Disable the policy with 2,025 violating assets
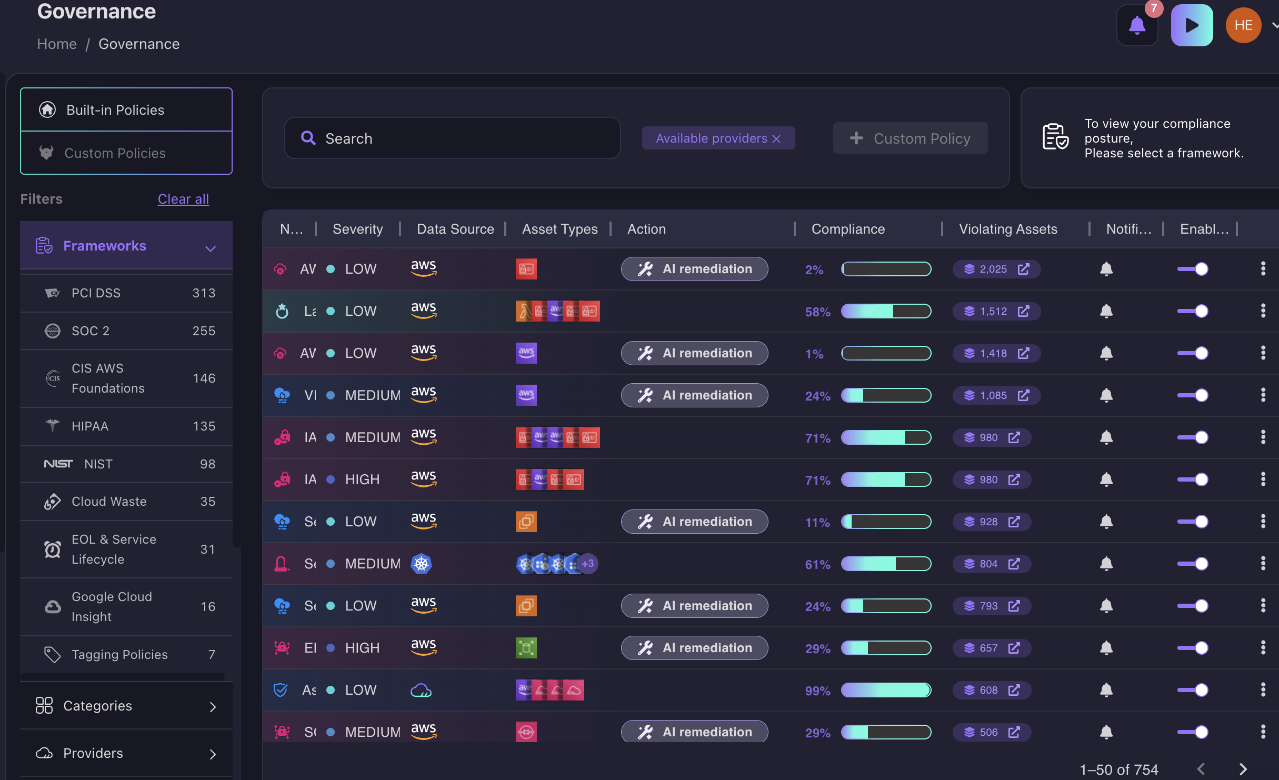The height and width of the screenshot is (780, 1279). point(1193,269)
